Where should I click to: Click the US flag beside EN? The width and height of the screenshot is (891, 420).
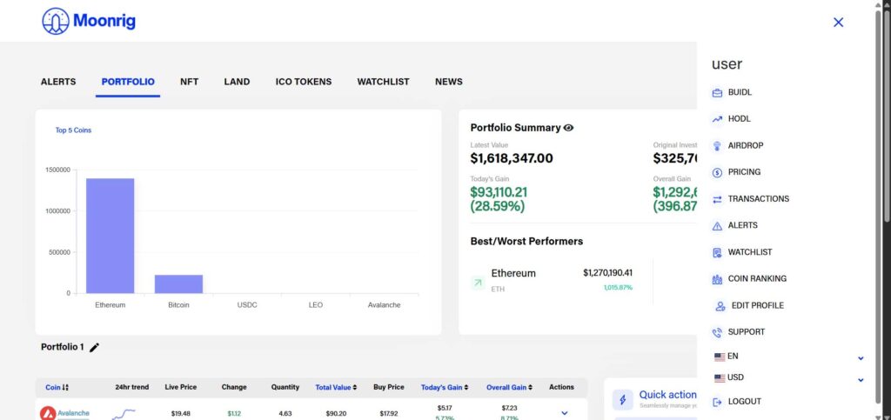[x=720, y=357]
